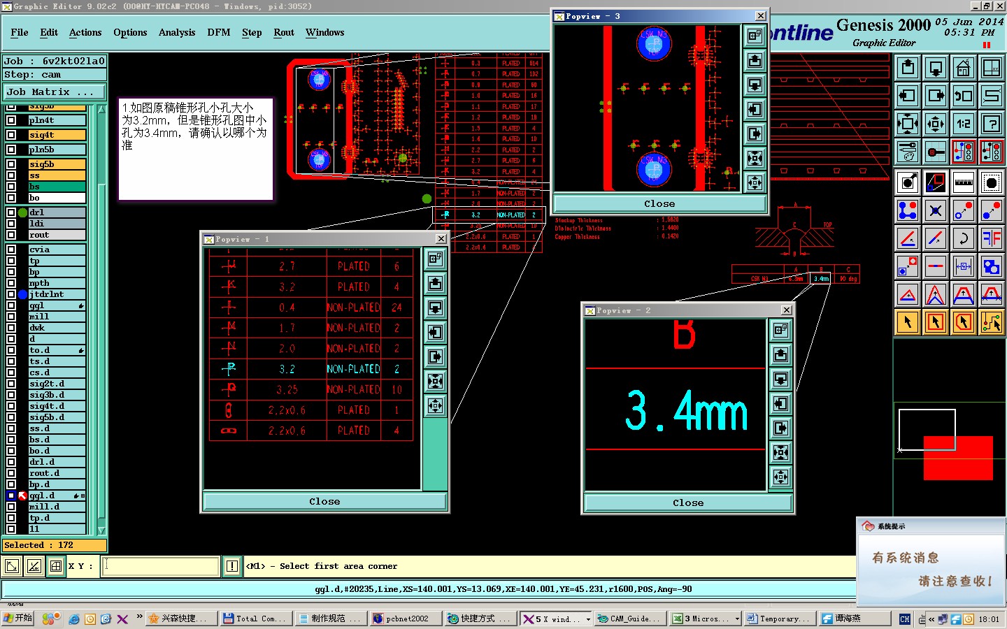
Task: Click the dimension measure width icon
Action: (964, 266)
